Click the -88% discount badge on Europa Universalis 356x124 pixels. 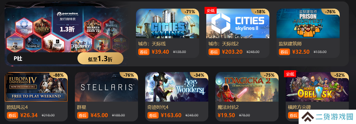[x=59, y=75]
